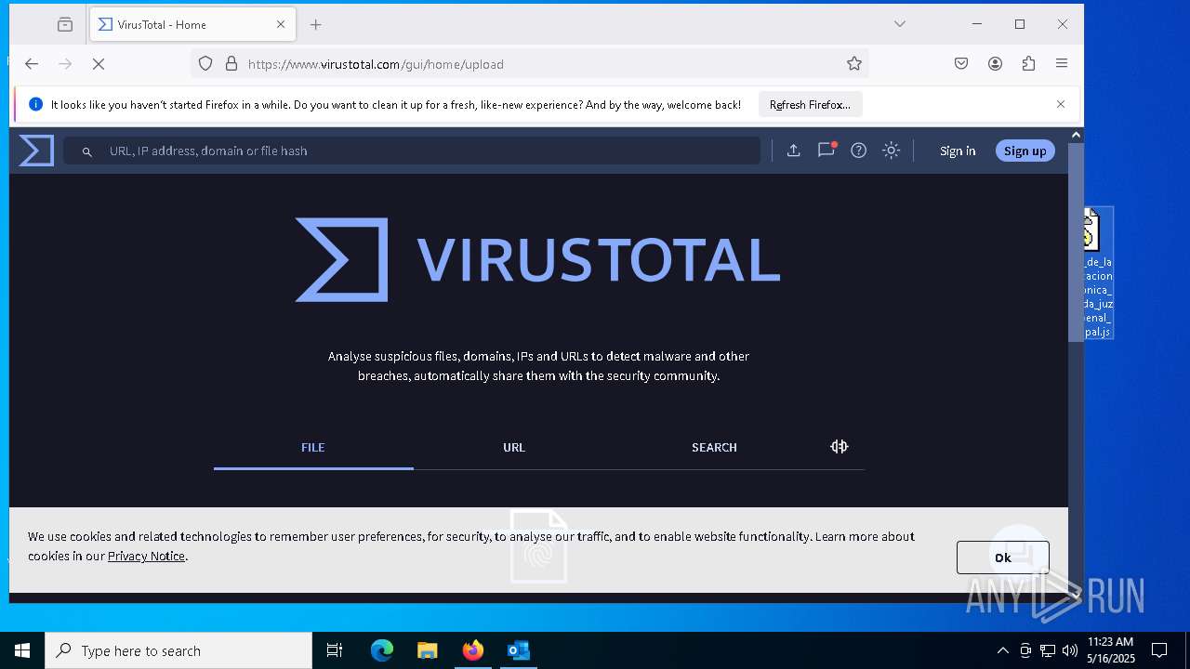Expand the list all tabs dropdown arrow
This screenshot has width=1190, height=669.
[900, 24]
